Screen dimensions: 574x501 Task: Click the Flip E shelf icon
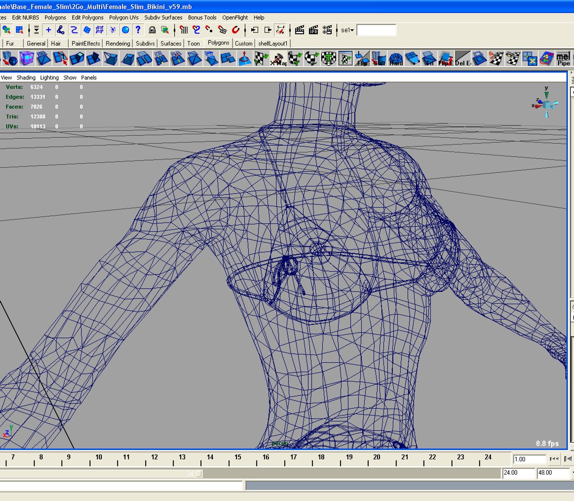tap(446, 59)
